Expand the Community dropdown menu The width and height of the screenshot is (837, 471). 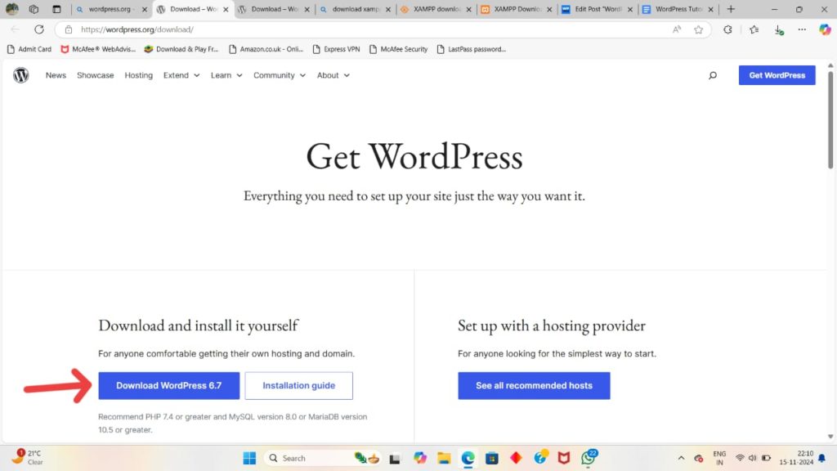280,75
